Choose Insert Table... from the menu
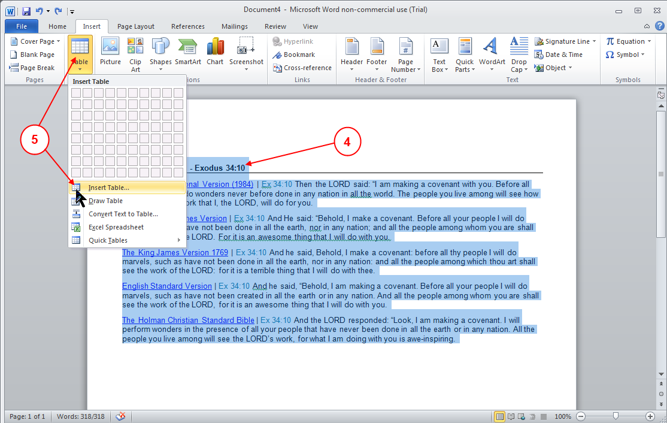 127,188
